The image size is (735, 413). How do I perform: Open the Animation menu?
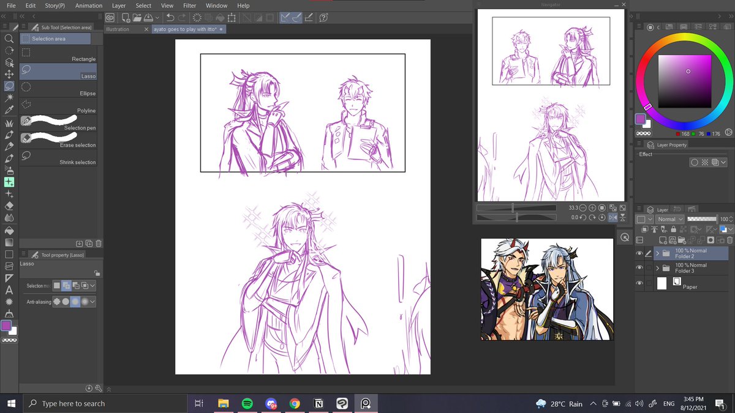click(x=89, y=6)
